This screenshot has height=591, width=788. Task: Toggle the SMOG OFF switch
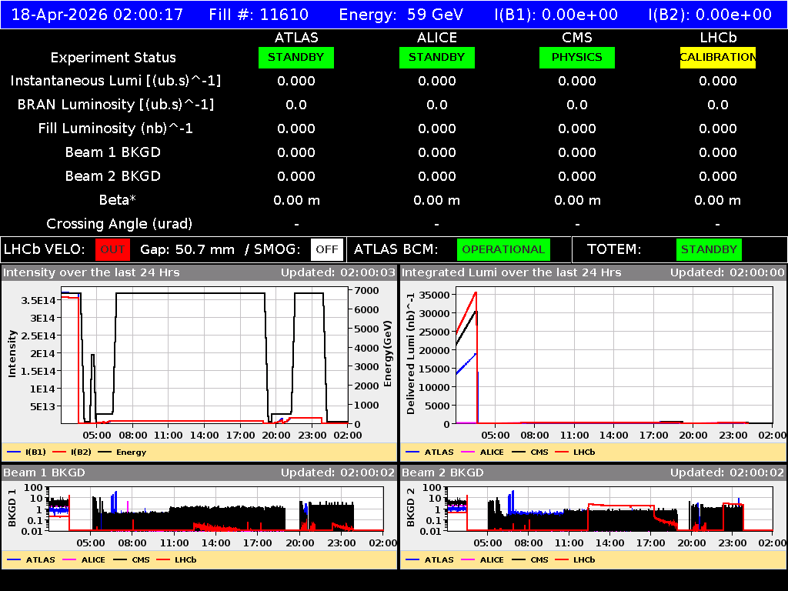coord(326,249)
